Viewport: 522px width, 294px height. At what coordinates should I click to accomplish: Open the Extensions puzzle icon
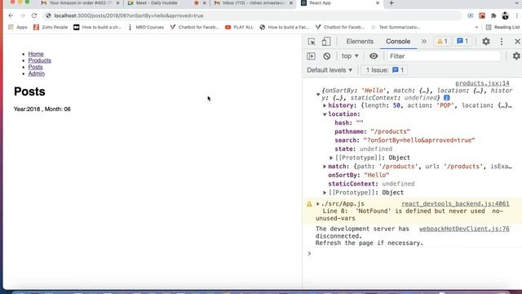(493, 16)
